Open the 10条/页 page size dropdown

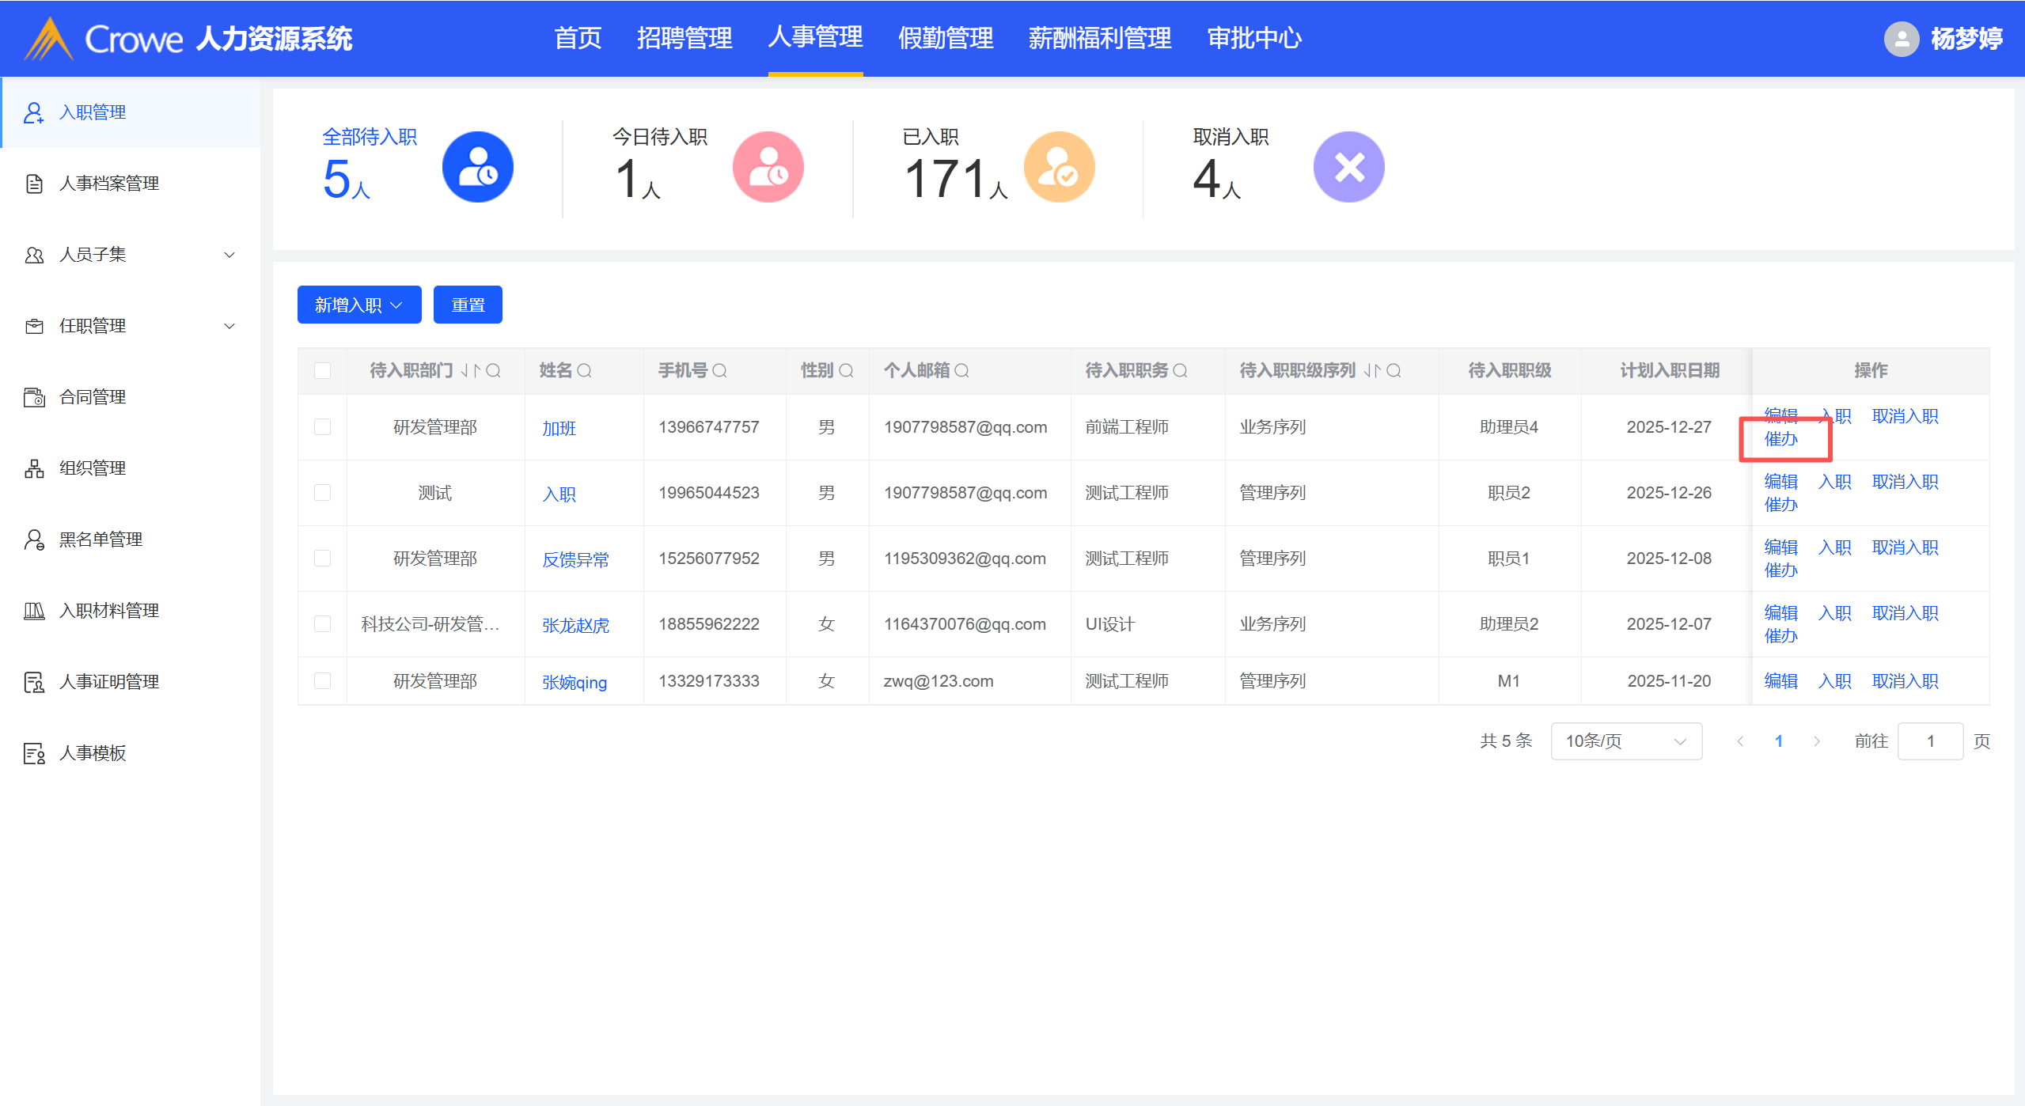(1625, 741)
